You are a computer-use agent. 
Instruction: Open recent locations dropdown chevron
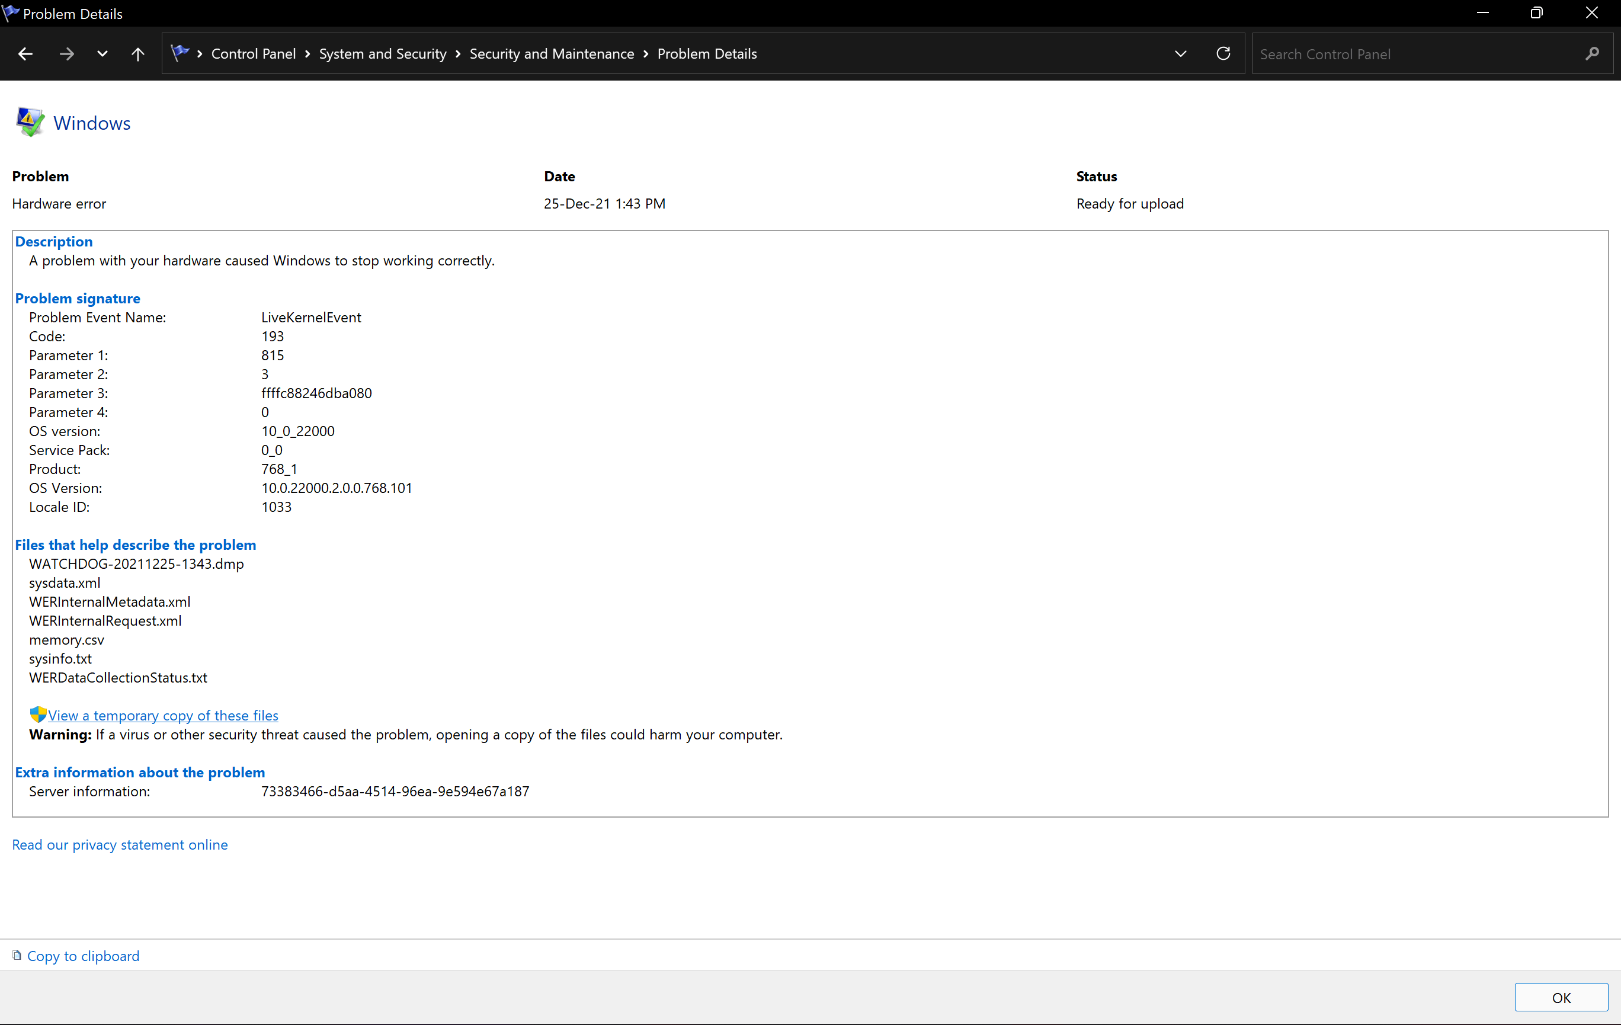click(102, 54)
